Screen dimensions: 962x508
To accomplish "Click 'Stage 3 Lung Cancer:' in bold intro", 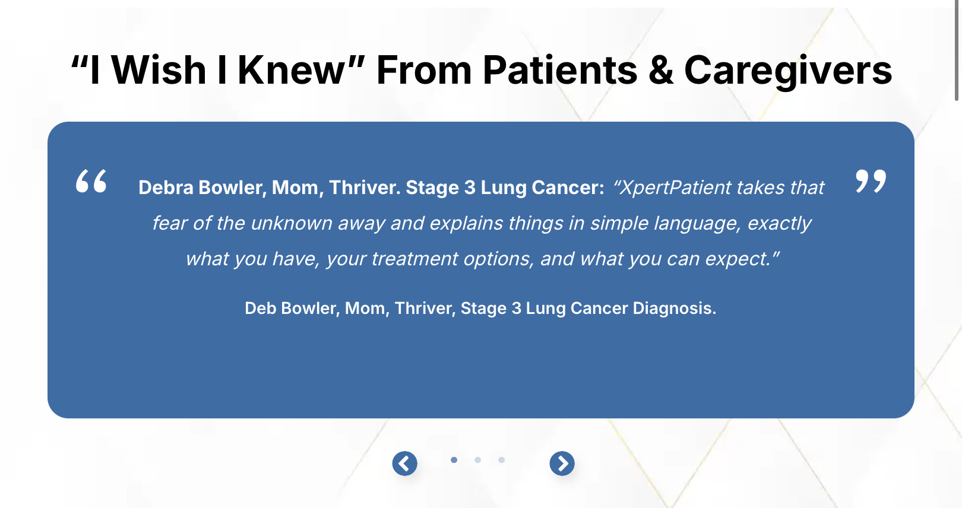I will (505, 188).
